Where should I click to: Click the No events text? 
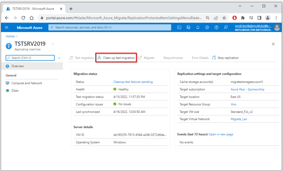[187, 142]
